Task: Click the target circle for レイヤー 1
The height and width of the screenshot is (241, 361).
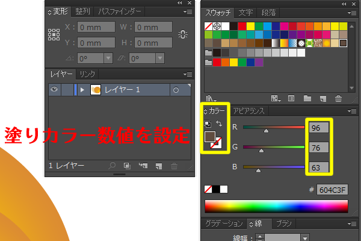Action: click(x=176, y=90)
